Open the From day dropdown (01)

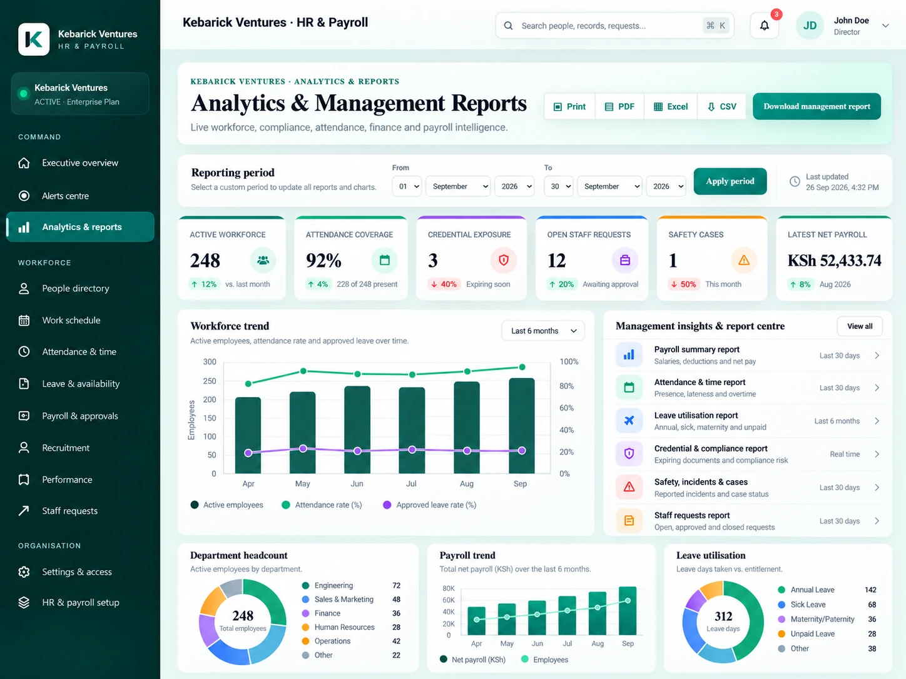407,186
